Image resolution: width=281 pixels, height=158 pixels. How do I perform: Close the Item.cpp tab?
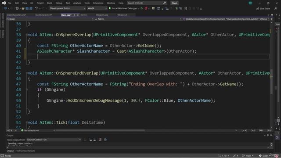(x=78, y=15)
